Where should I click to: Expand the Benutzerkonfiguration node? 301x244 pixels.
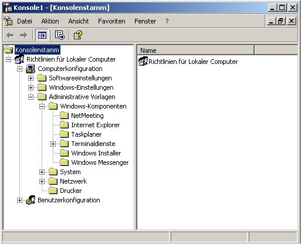(x=19, y=200)
